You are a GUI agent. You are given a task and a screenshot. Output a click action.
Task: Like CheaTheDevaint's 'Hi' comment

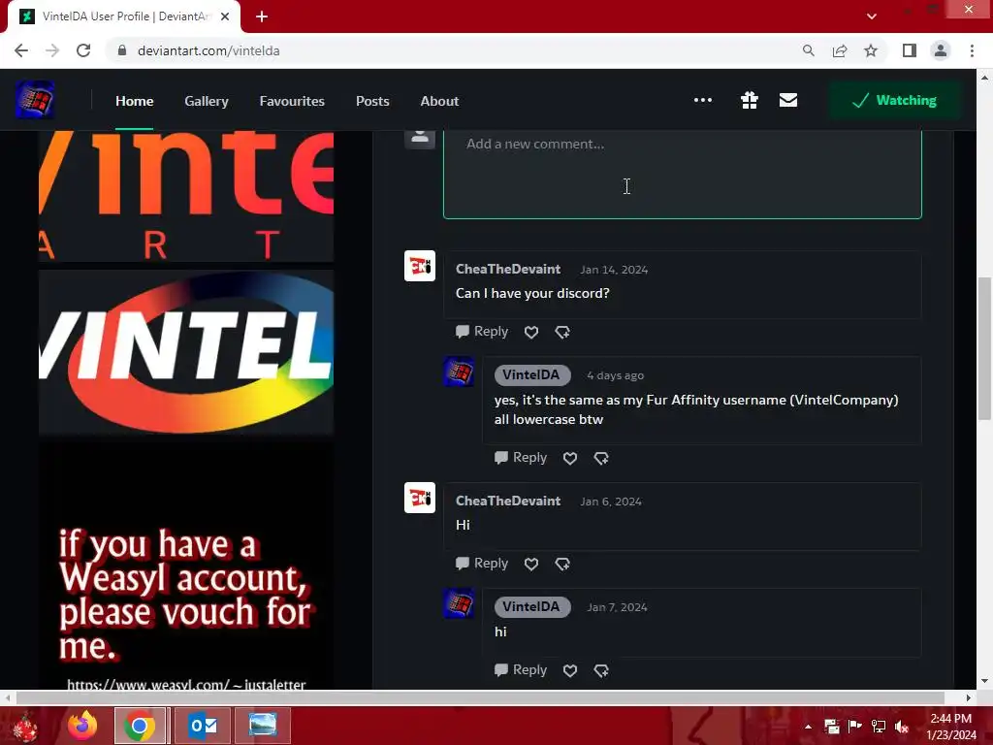click(x=531, y=564)
